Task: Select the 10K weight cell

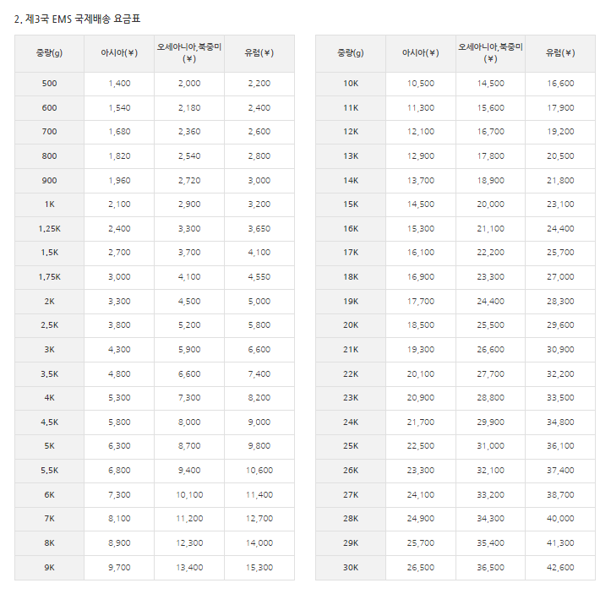Action: point(351,84)
